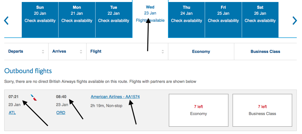
Task: Sort flights by Arrives column arrows
Action: pyautogui.click(x=81, y=52)
